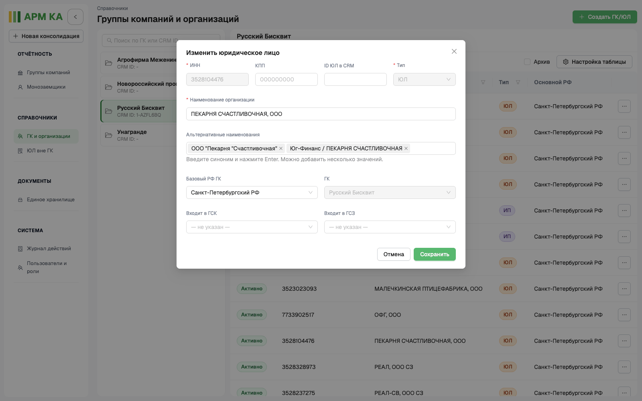Click the АРМ КА logo

tap(36, 17)
